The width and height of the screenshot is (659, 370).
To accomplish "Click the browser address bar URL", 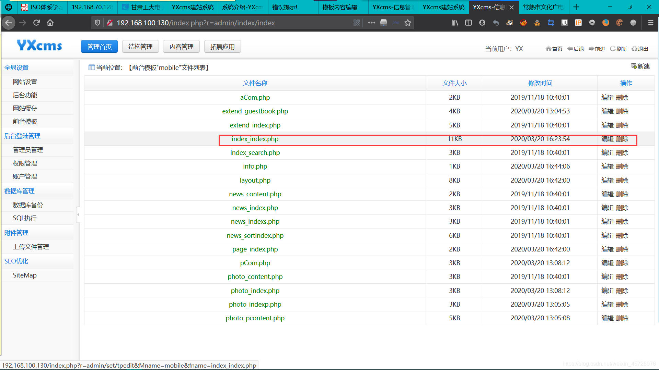I will click(x=196, y=23).
